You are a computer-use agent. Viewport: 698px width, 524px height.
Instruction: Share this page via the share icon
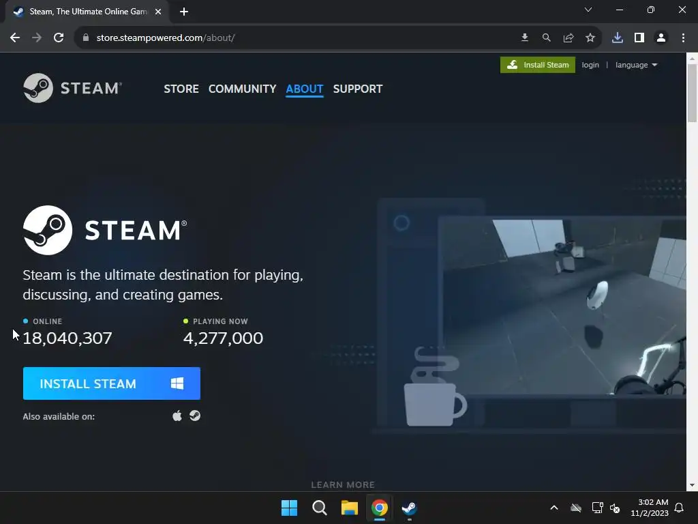(568, 38)
